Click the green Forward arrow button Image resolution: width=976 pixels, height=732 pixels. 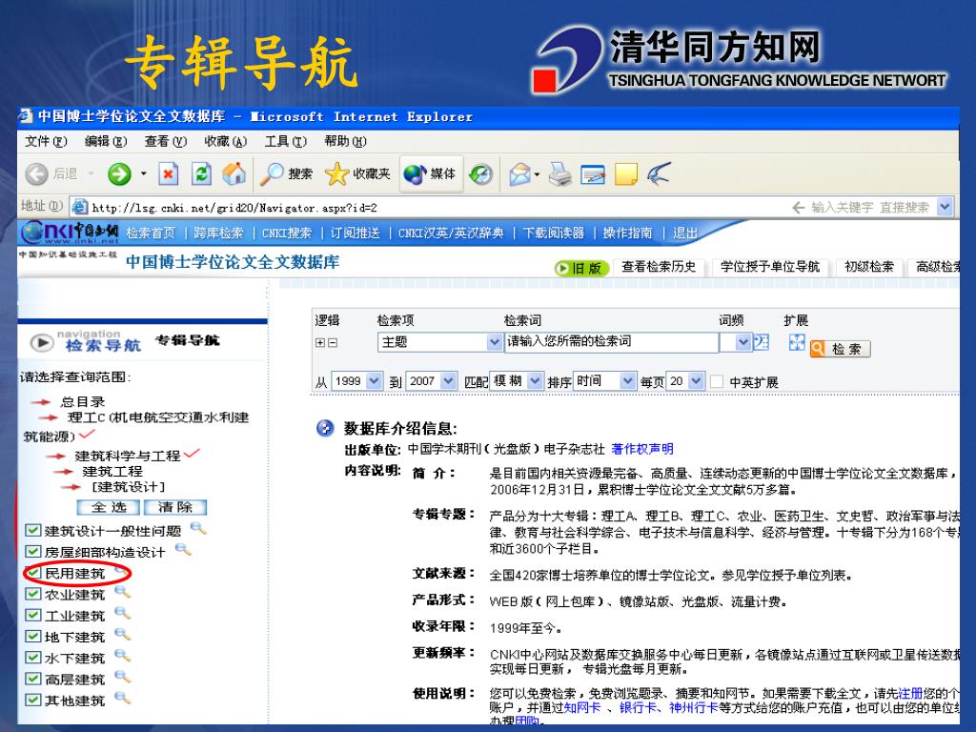(119, 173)
